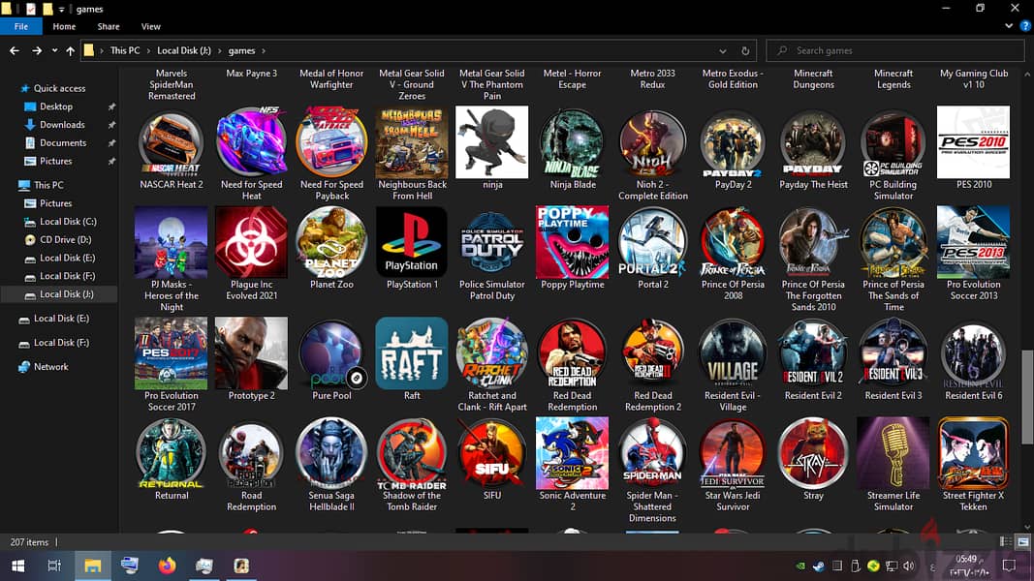
Task: Select the Stray game icon
Action: tap(813, 453)
